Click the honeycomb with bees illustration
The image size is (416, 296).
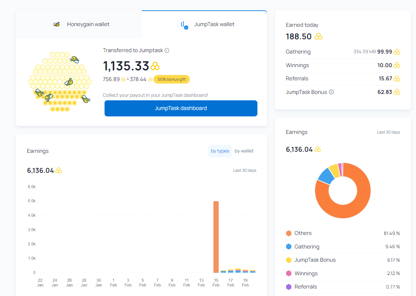click(x=59, y=82)
